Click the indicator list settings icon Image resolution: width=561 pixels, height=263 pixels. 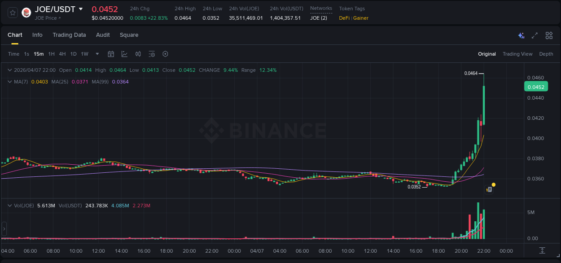tap(152, 54)
